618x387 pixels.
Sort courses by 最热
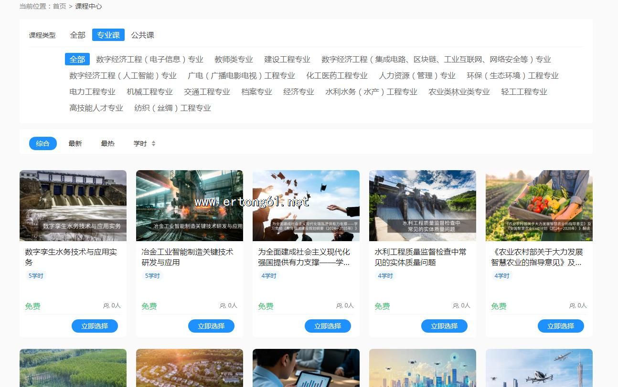107,143
